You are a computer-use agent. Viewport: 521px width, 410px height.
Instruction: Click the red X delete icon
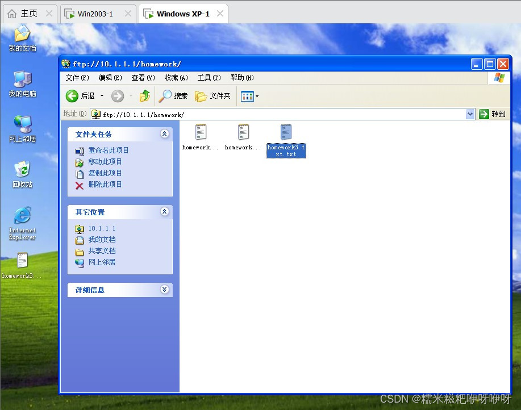pos(80,185)
